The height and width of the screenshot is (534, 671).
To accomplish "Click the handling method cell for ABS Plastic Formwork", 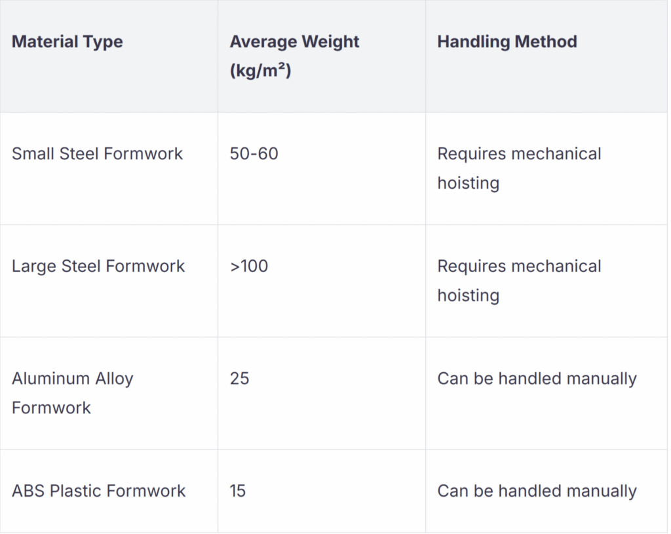I will pyautogui.click(x=537, y=491).
